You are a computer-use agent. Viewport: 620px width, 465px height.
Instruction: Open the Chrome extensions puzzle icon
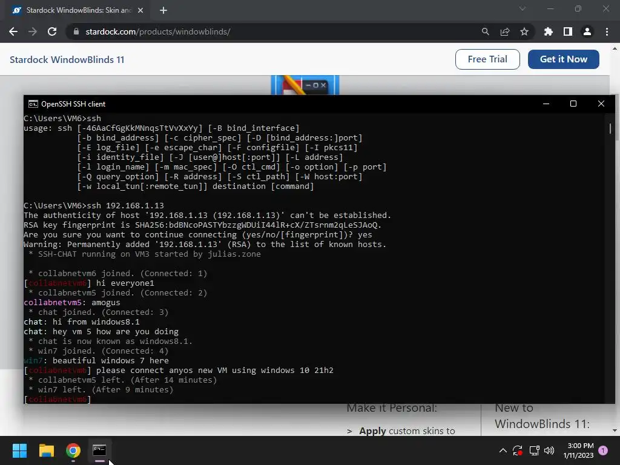[548, 31]
